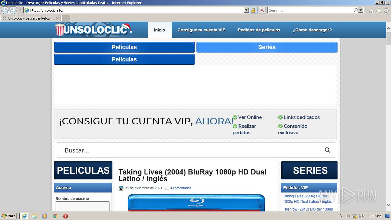The image size is (391, 220).
Task: Click the show desktop tray icon
Action: [387, 216]
